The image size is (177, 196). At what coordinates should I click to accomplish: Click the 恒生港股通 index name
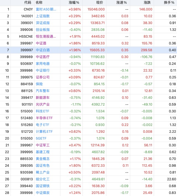(x=46, y=36)
